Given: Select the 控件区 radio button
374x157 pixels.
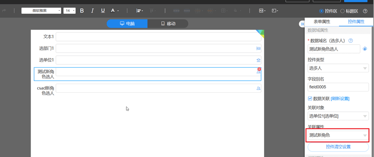Looking at the screenshot, I should (x=321, y=11).
